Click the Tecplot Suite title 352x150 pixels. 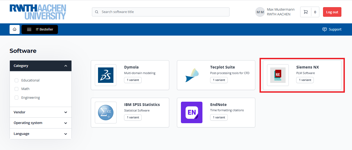(x=222, y=67)
